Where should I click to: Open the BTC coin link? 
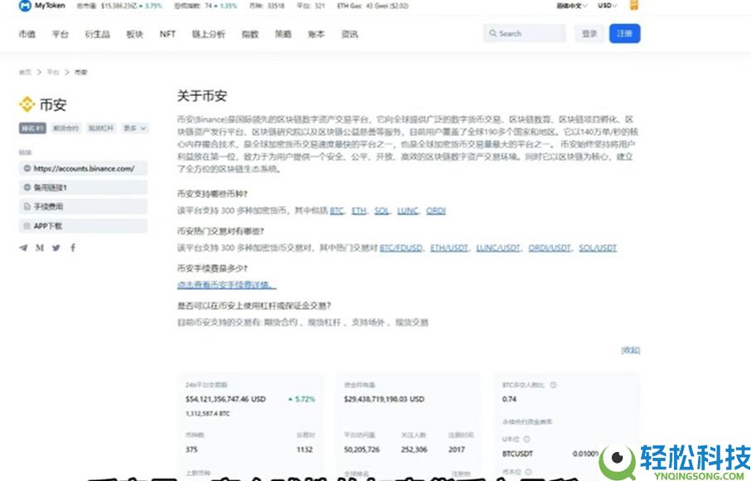(x=337, y=211)
